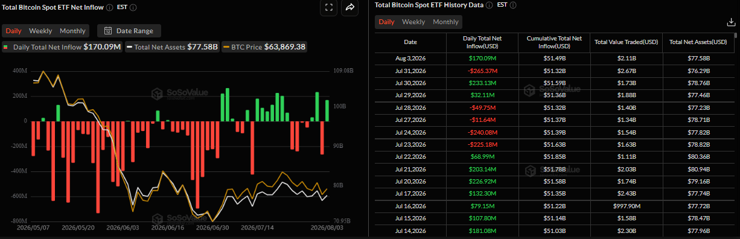Screen dimensions: 740x239
Task: Select the Daily chart tab
Action: click(14, 31)
